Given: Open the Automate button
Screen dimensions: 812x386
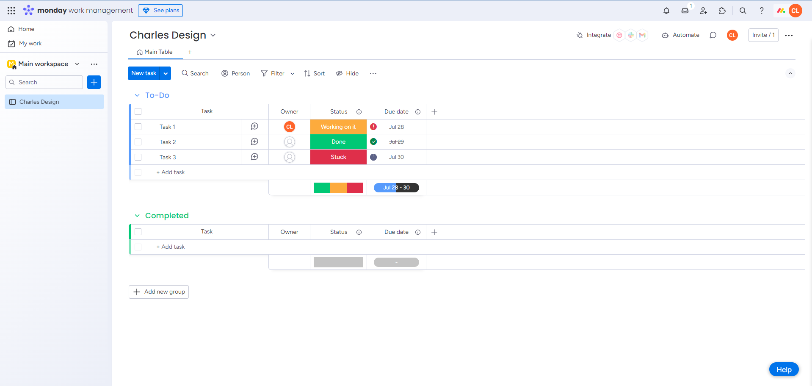Looking at the screenshot, I should tap(680, 35).
